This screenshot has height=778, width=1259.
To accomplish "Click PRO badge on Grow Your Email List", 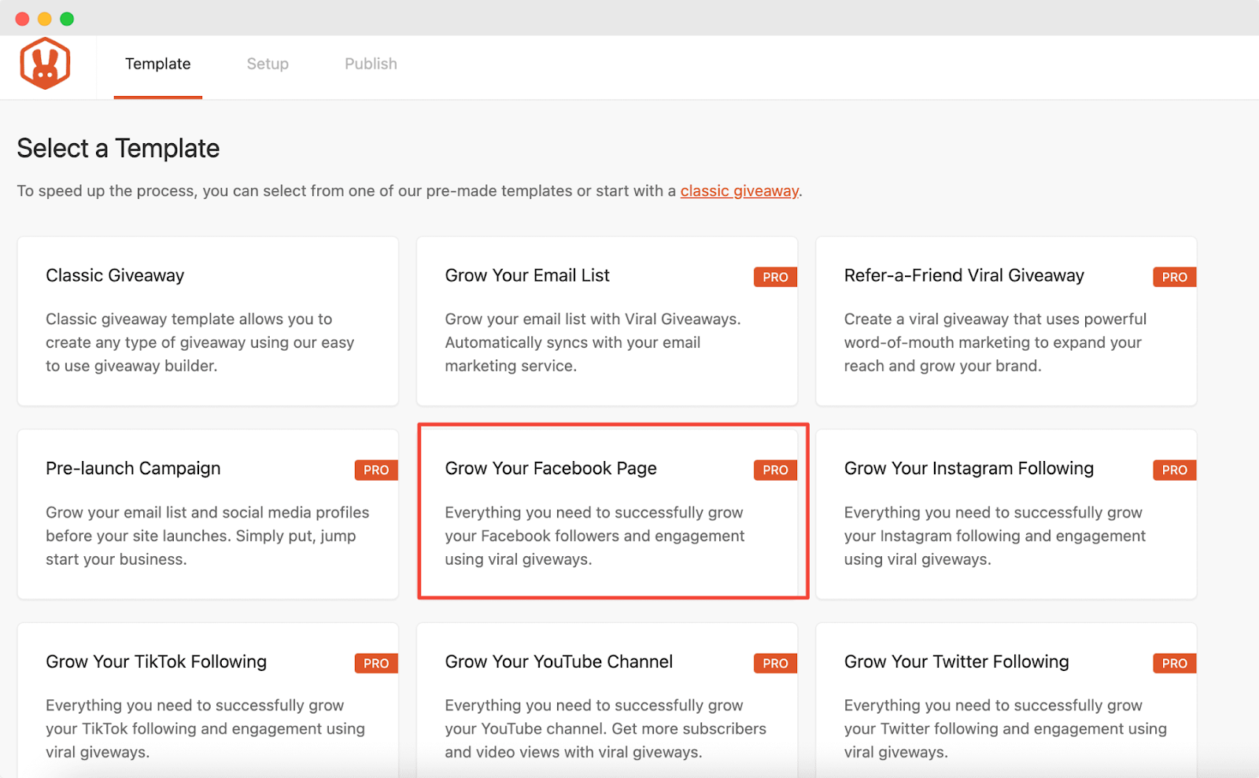I will (x=775, y=277).
